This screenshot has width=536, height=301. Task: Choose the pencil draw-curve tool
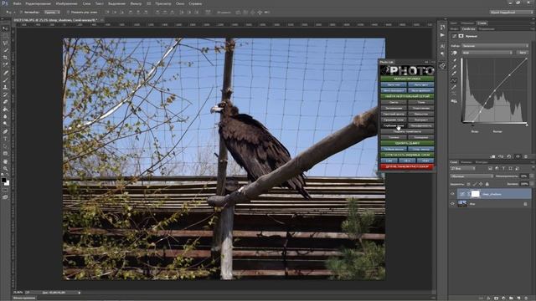click(454, 87)
